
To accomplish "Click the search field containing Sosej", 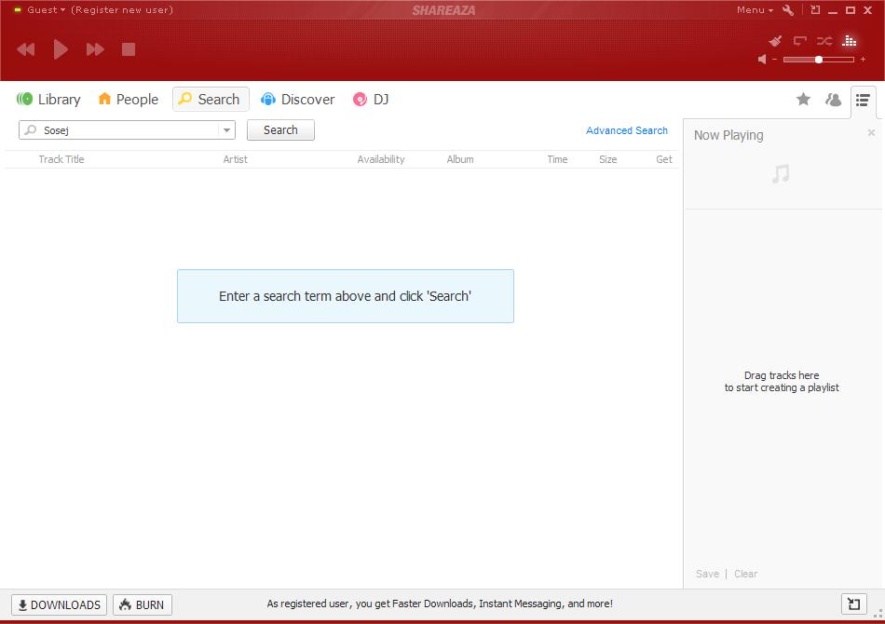I will tap(127, 130).
